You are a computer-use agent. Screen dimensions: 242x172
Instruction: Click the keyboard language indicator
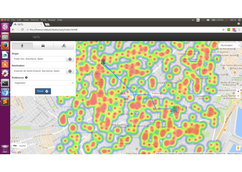pos(198,20)
